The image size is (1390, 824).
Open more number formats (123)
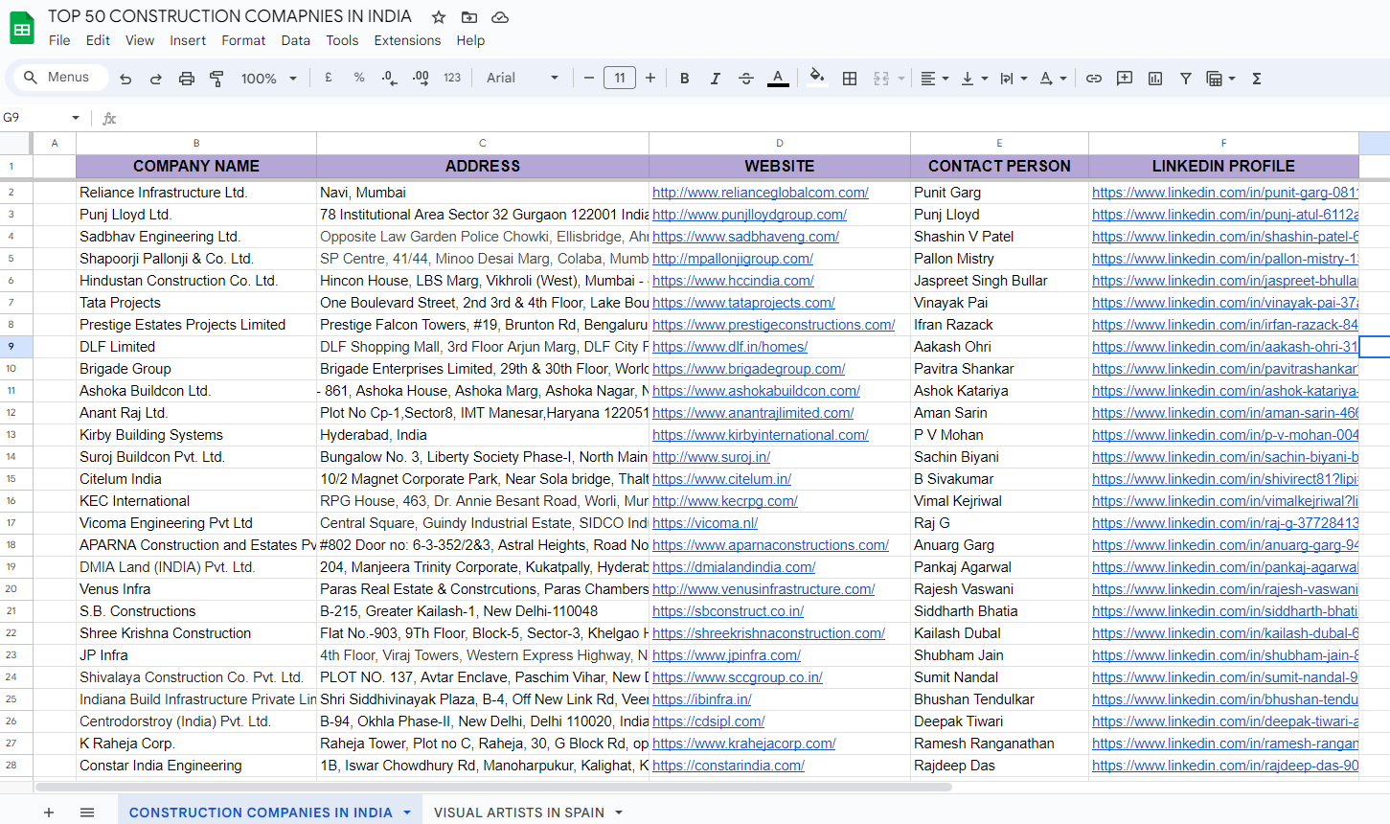452,78
